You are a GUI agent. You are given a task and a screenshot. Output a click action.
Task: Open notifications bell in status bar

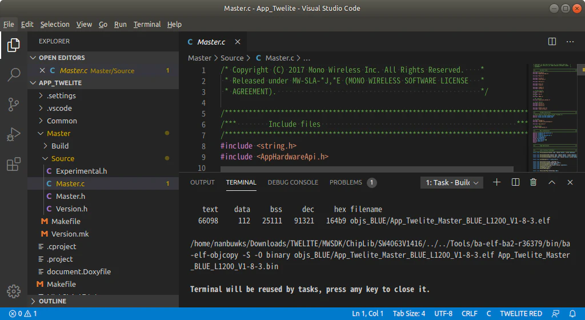click(572, 314)
